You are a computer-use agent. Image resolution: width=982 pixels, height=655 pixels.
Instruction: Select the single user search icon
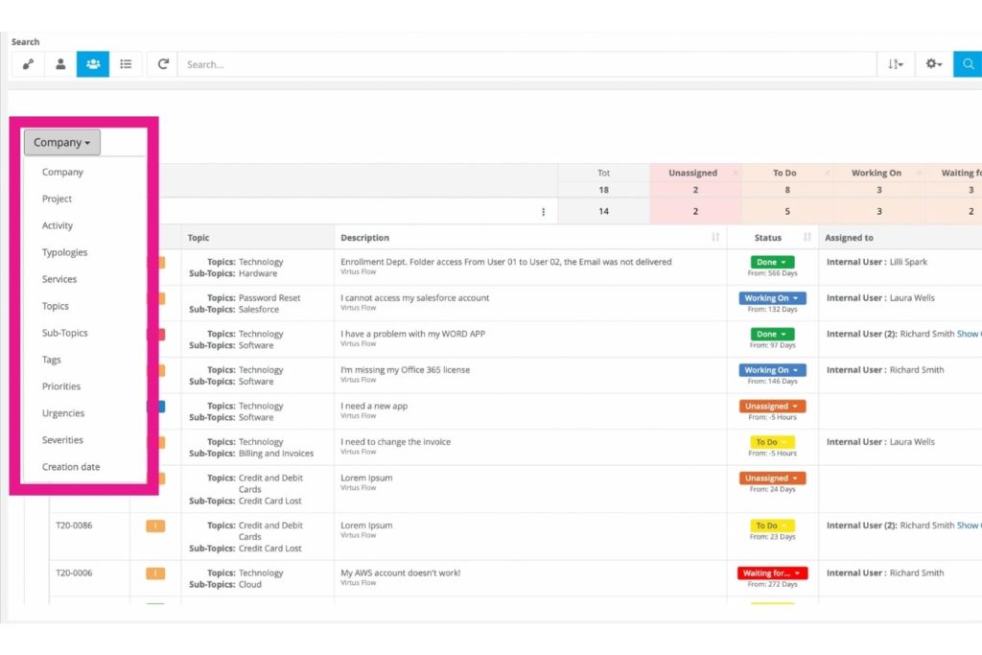pyautogui.click(x=60, y=63)
